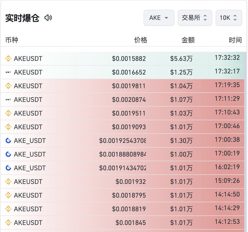Click the time 17:11:29
Screen dimensions: 248x232
[x=227, y=98]
